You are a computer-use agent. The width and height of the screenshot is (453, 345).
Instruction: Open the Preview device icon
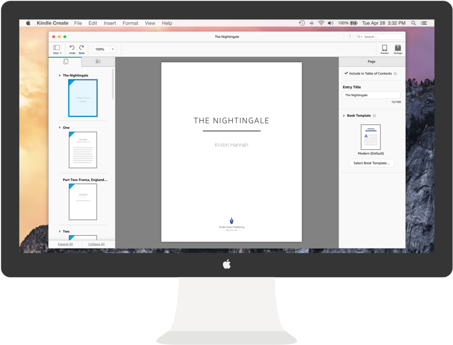click(384, 48)
